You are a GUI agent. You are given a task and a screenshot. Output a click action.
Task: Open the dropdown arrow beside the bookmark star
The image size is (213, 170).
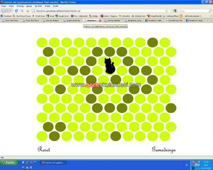click(170, 11)
